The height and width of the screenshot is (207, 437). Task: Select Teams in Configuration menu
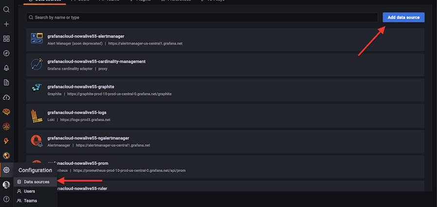pyautogui.click(x=30, y=201)
